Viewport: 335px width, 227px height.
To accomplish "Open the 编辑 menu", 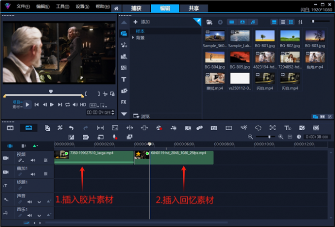I will (x=43, y=6).
